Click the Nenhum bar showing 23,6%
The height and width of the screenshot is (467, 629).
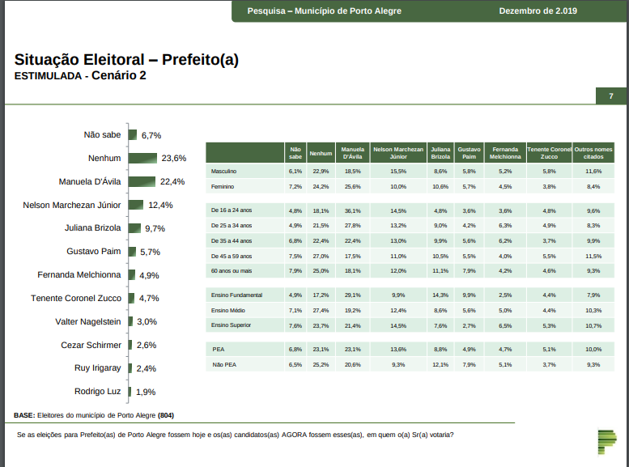pos(142,158)
